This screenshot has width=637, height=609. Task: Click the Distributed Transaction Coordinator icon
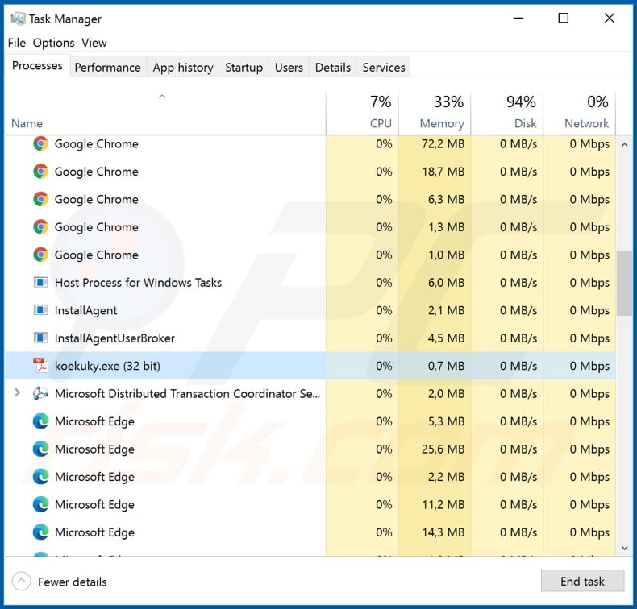40,394
